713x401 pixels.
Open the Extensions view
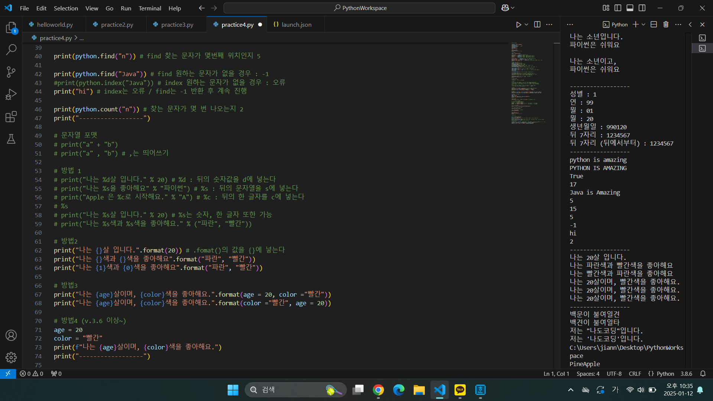(11, 117)
